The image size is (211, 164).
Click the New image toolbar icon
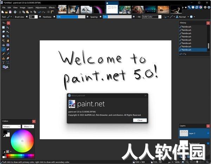[2, 12]
